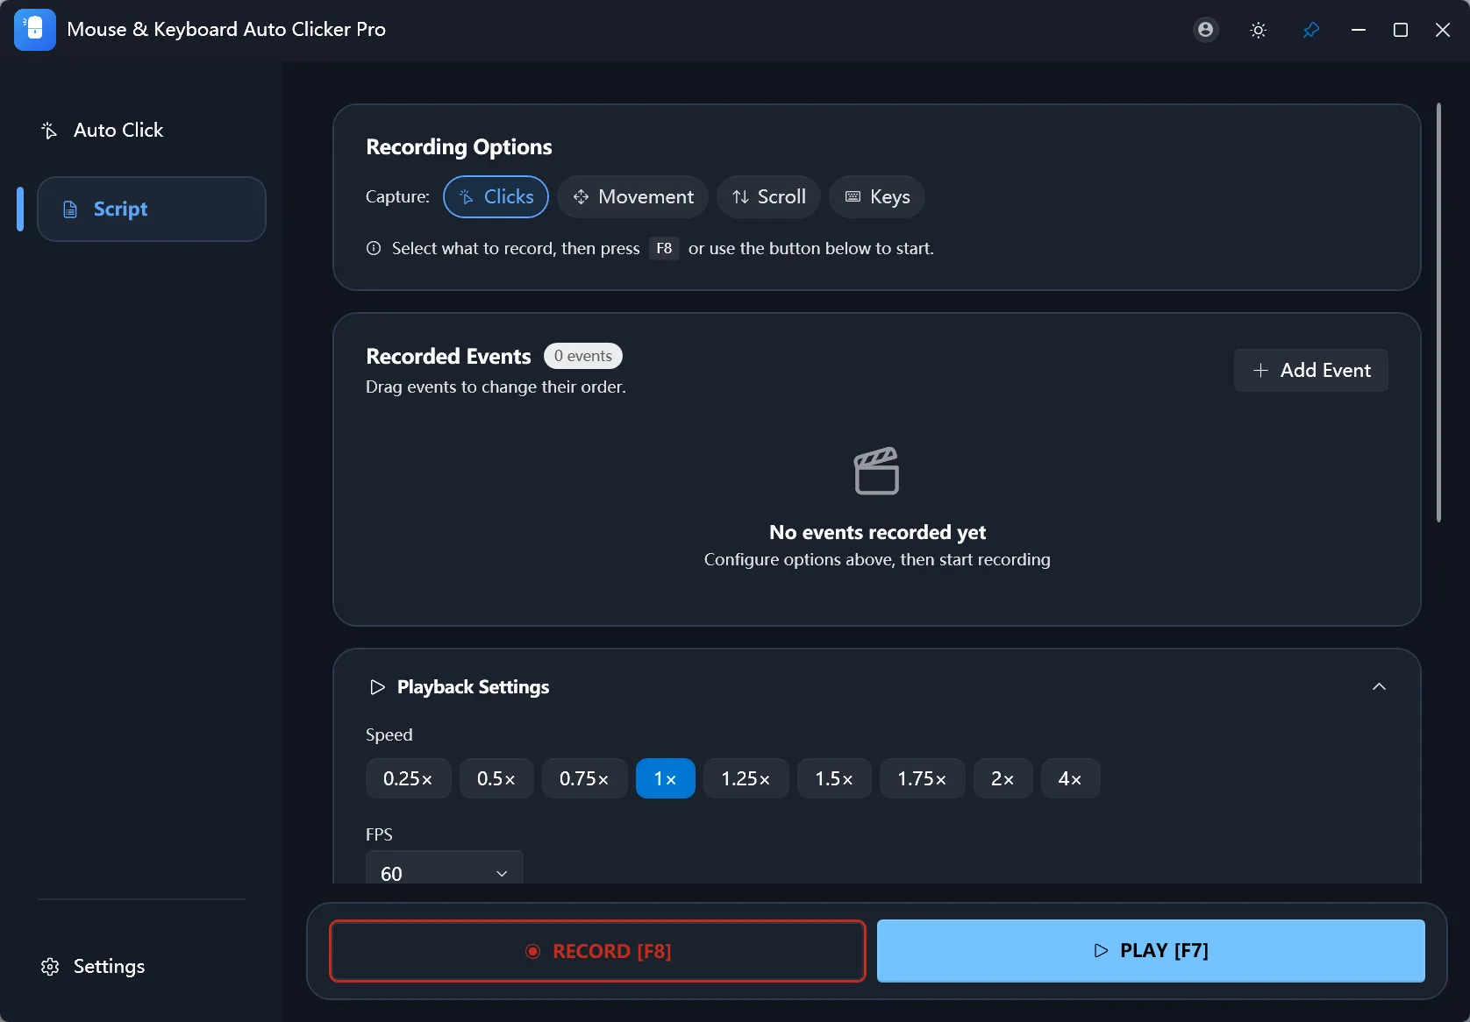Image resolution: width=1470 pixels, height=1022 pixels.
Task: Collapse the Playback Settings section chevron
Action: point(1379,687)
